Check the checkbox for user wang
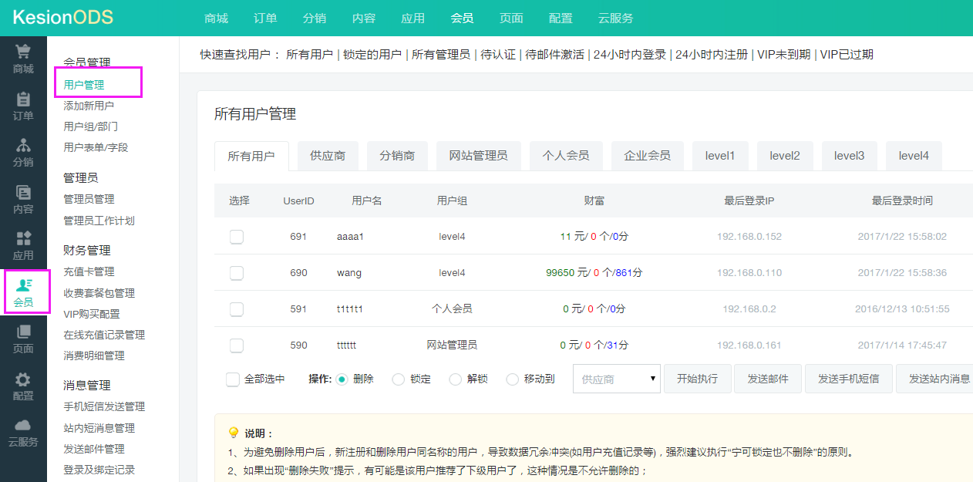 point(237,273)
